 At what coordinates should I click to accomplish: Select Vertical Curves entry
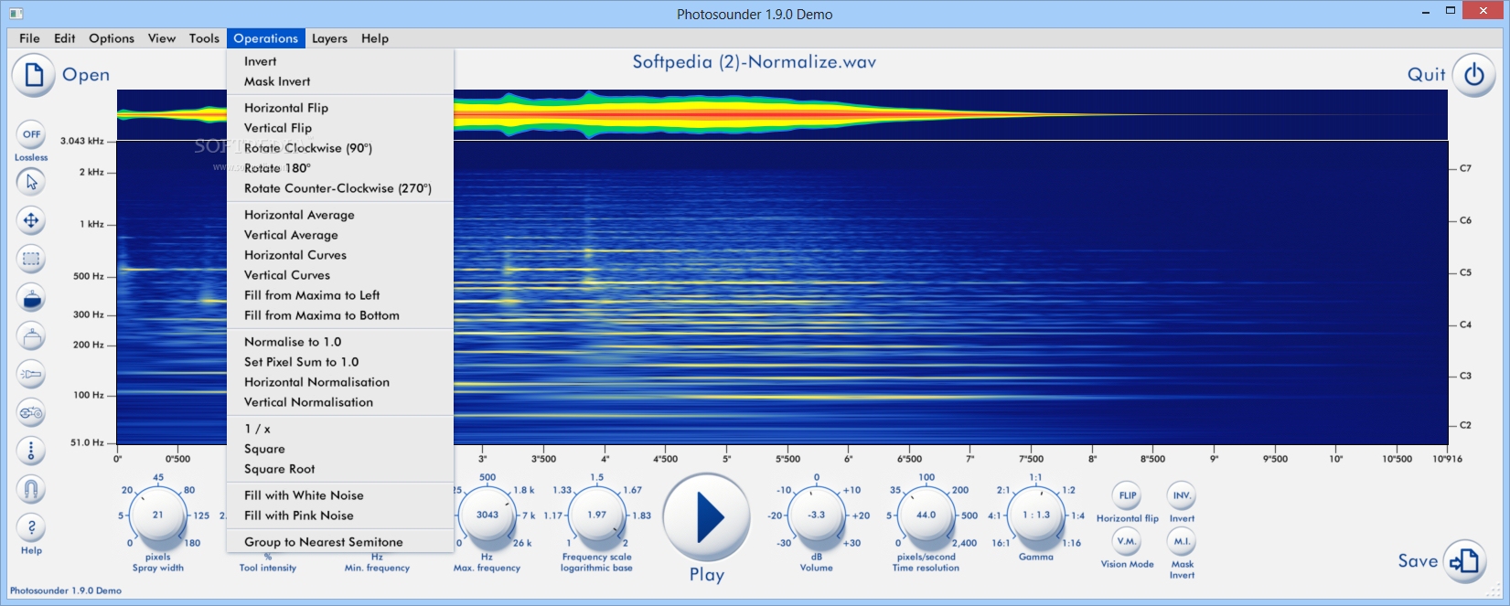tap(340, 275)
